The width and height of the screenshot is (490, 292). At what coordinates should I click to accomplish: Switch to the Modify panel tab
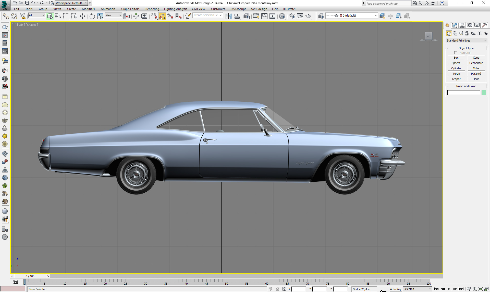pyautogui.click(x=455, y=25)
